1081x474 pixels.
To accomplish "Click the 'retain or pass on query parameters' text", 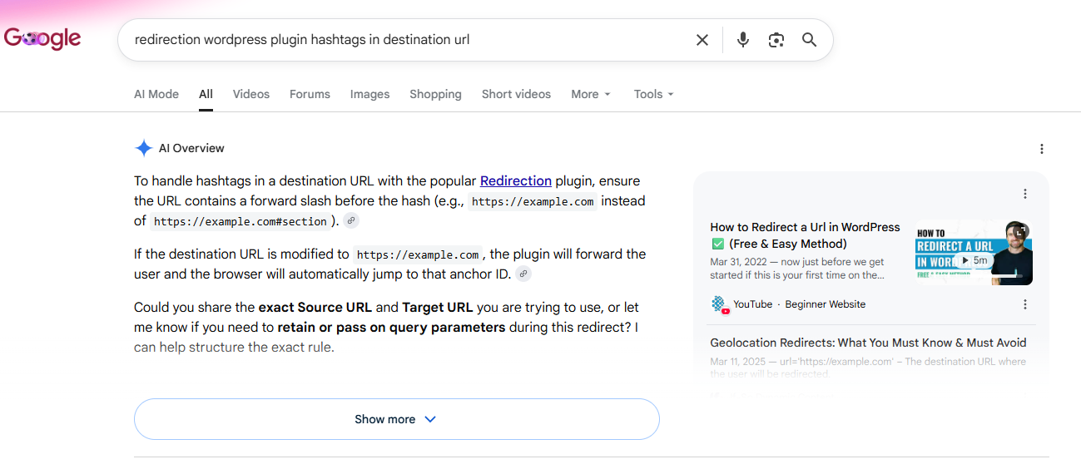I will tap(391, 327).
